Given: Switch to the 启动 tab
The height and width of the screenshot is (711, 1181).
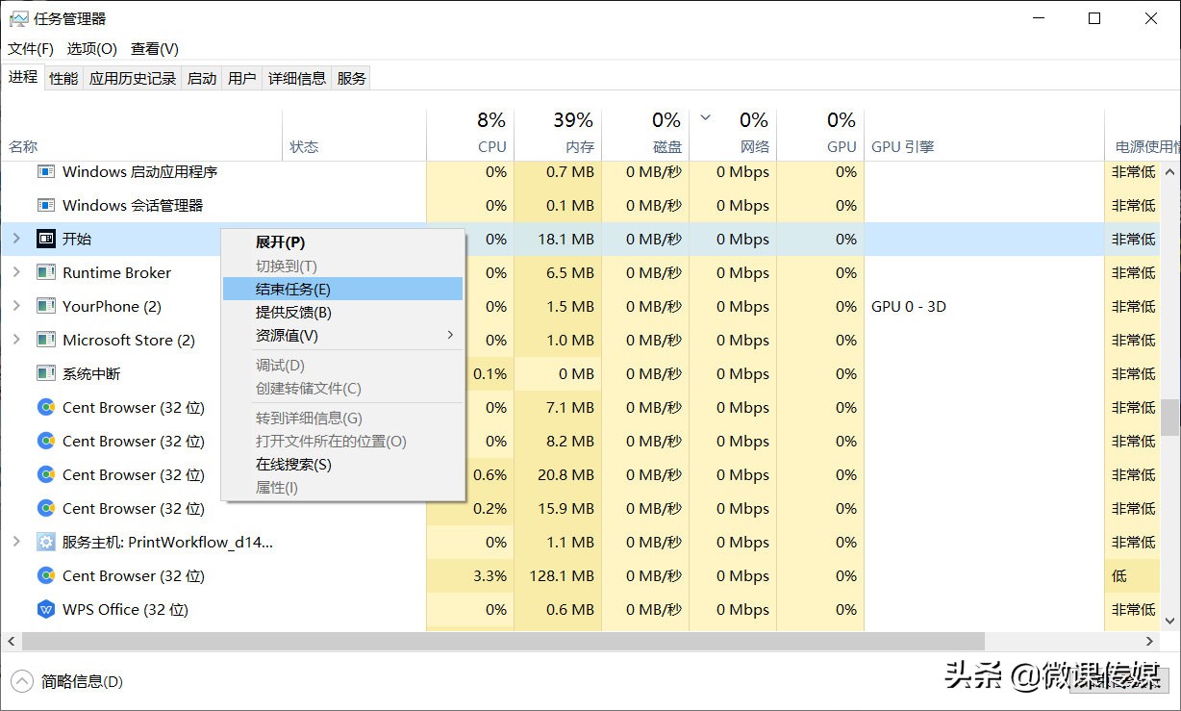Looking at the screenshot, I should click(202, 79).
